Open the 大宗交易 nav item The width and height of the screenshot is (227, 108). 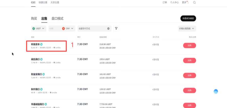(x=55, y=3)
